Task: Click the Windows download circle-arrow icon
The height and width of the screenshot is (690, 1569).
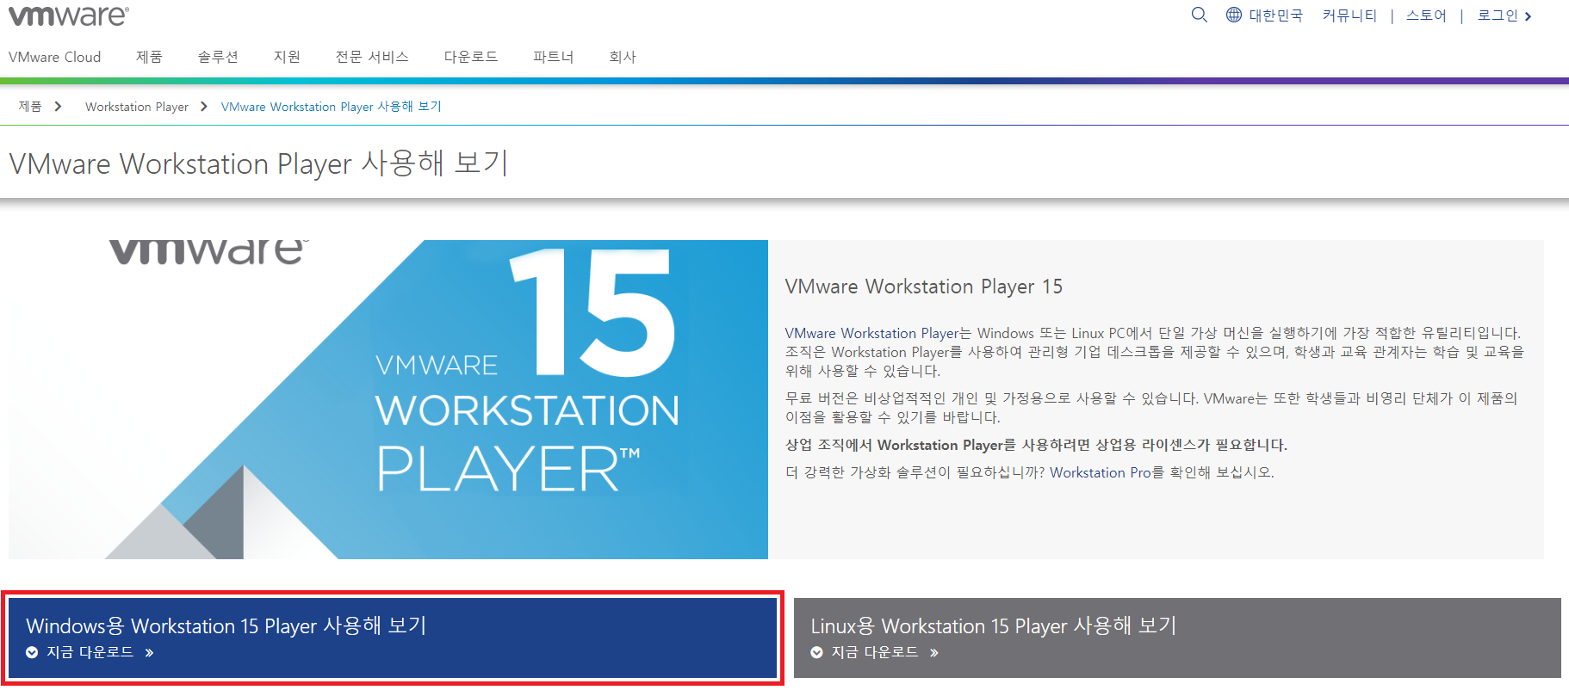Action: point(32,652)
